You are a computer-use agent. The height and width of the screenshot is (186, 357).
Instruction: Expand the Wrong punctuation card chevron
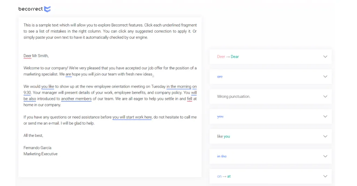point(325,96)
